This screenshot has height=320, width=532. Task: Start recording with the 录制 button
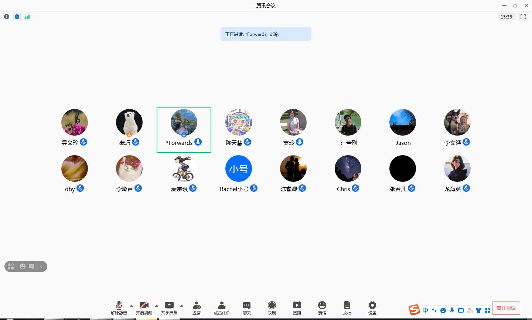point(272,307)
